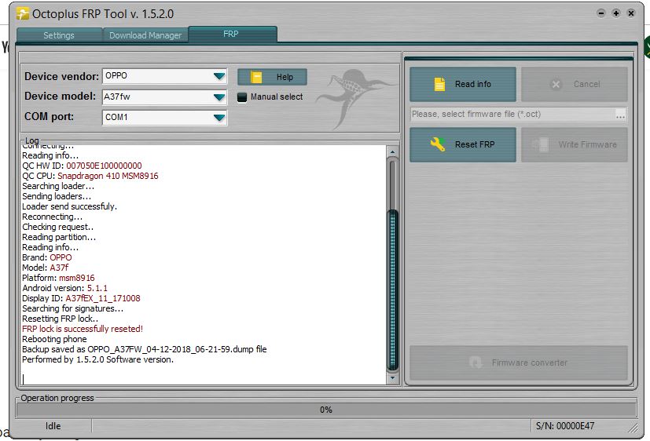Click 'Searching for signatures...' log line
The image size is (650, 441).
pos(72,308)
